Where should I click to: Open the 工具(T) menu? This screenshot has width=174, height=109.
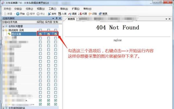(52, 9)
